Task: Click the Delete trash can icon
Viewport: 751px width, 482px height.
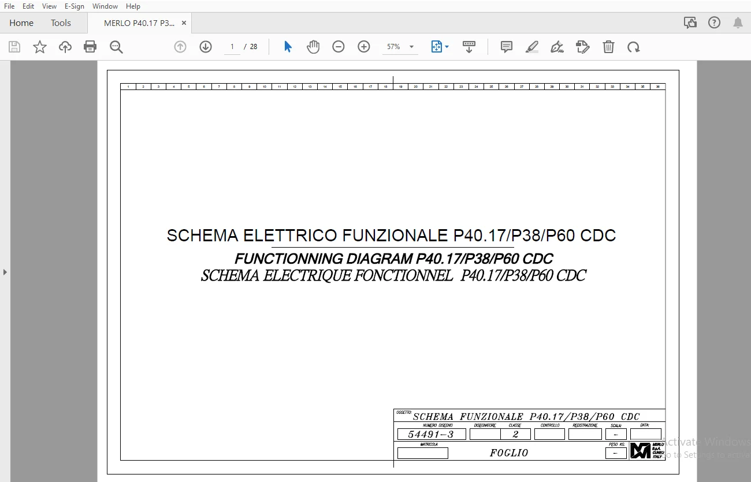Action: click(x=608, y=47)
